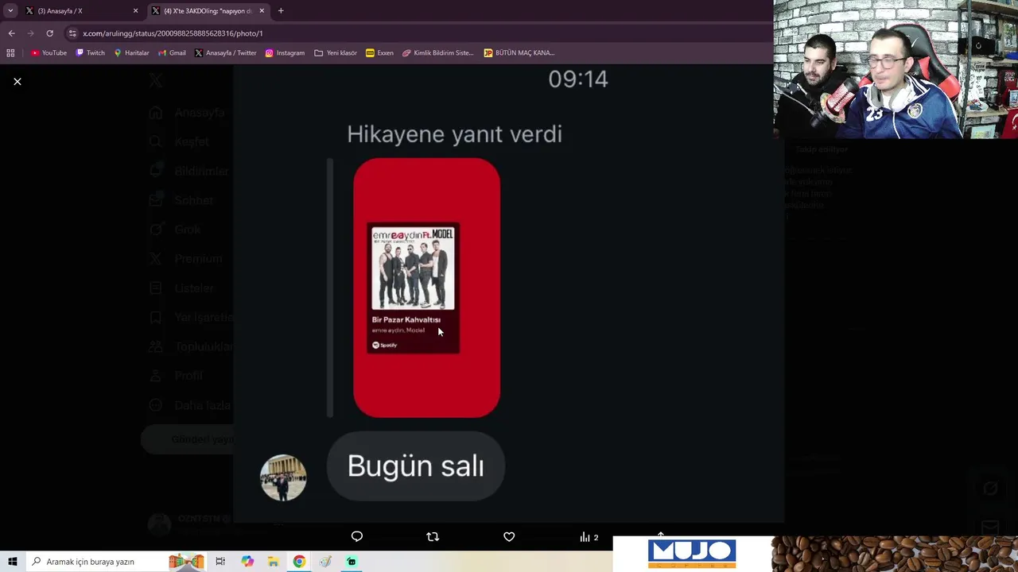Like the post with the heart icon

(x=509, y=537)
